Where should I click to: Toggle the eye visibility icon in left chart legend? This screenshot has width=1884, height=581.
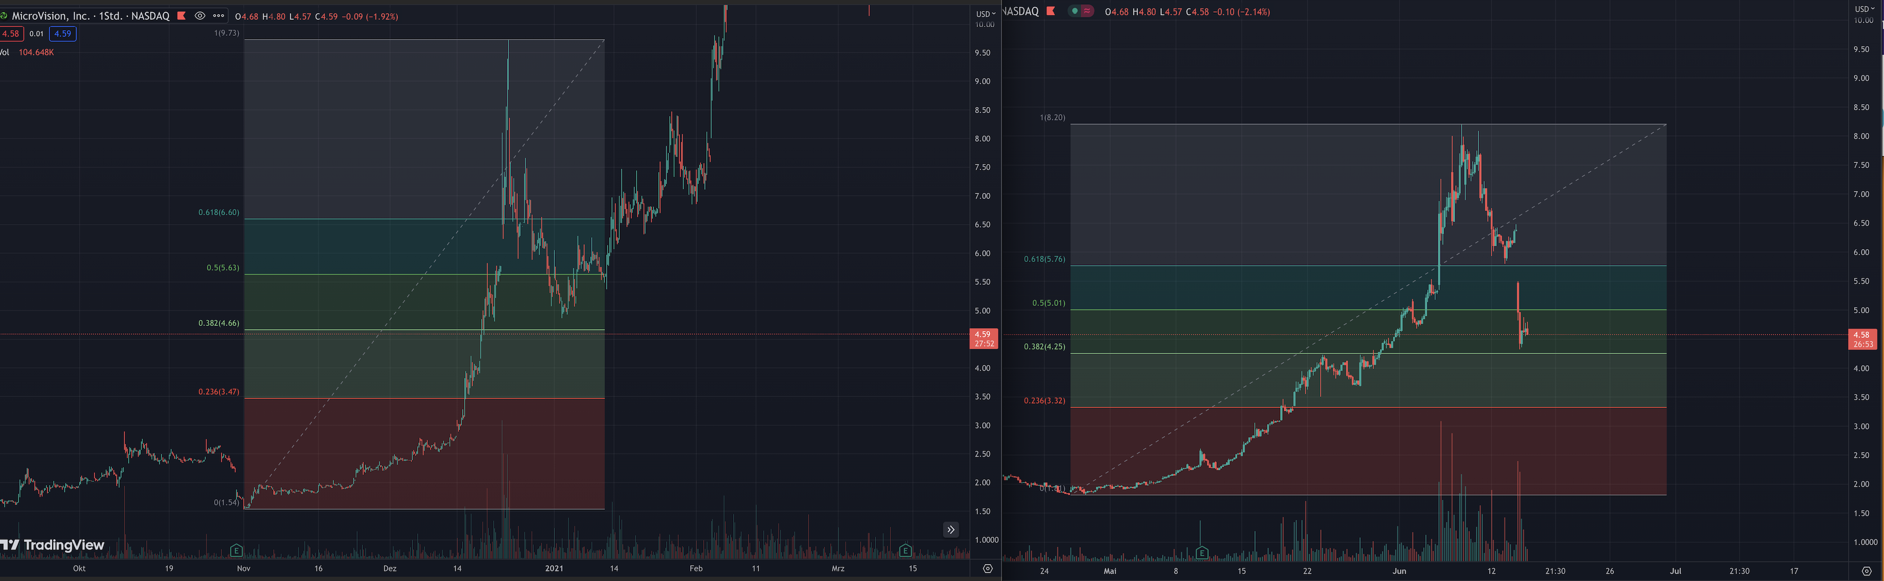[200, 15]
